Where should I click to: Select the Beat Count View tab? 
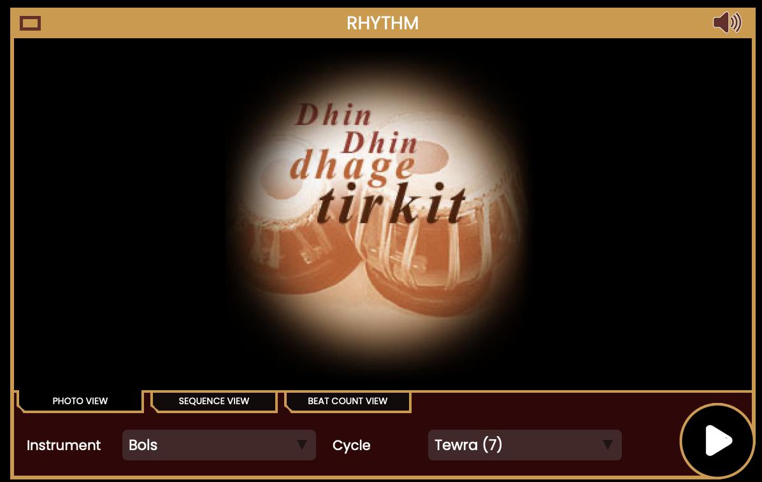pos(347,401)
